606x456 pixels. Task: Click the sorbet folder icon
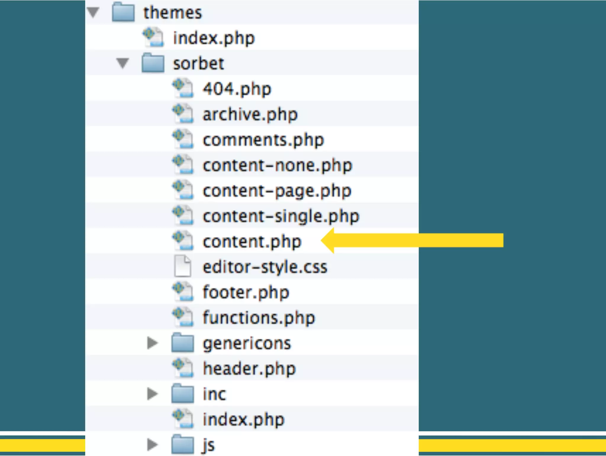coord(153,63)
